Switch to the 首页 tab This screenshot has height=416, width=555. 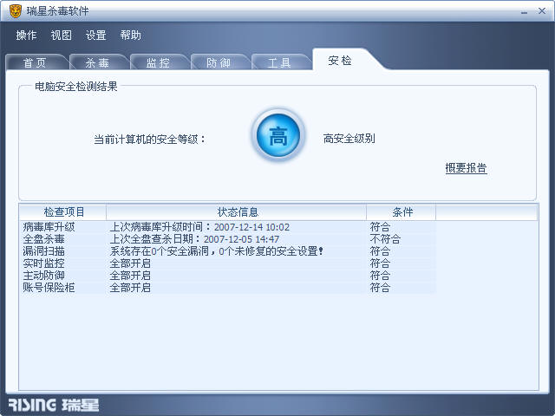(36, 62)
